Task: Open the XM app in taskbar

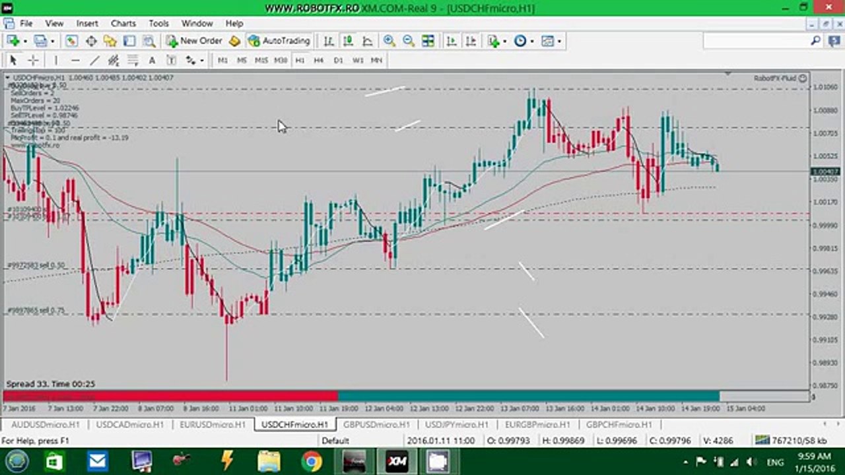Action: coord(397,460)
